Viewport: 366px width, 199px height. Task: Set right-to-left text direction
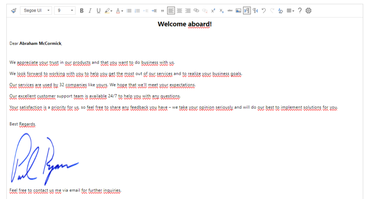(x=255, y=10)
